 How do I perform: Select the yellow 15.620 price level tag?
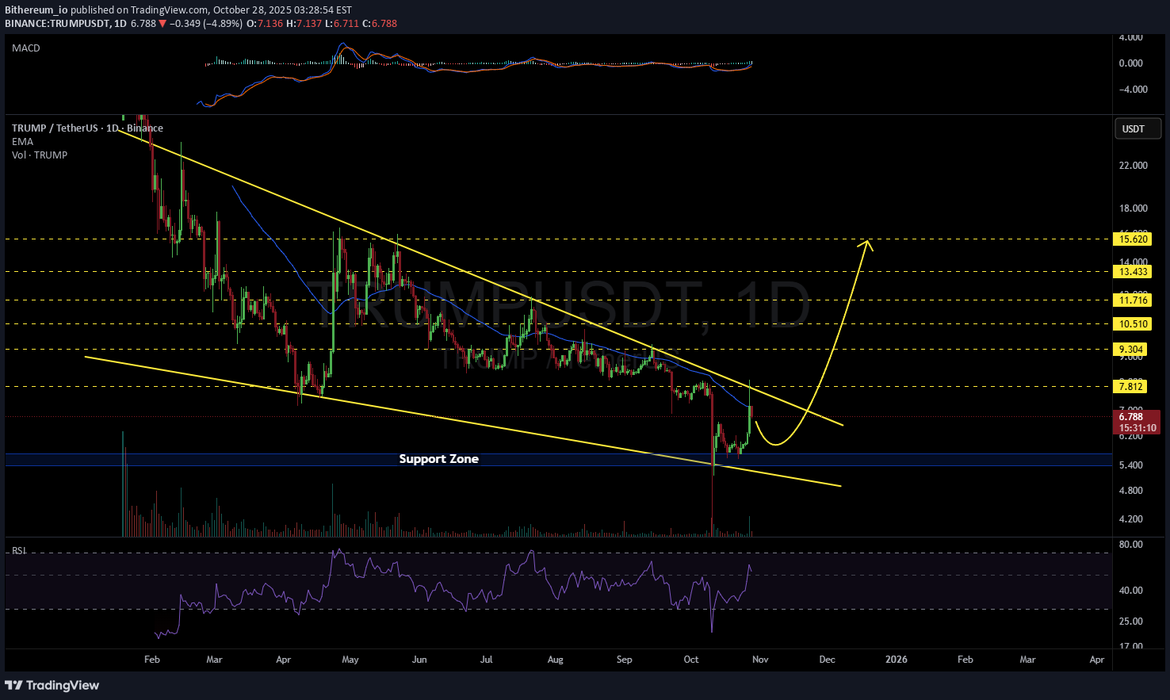pos(1131,239)
